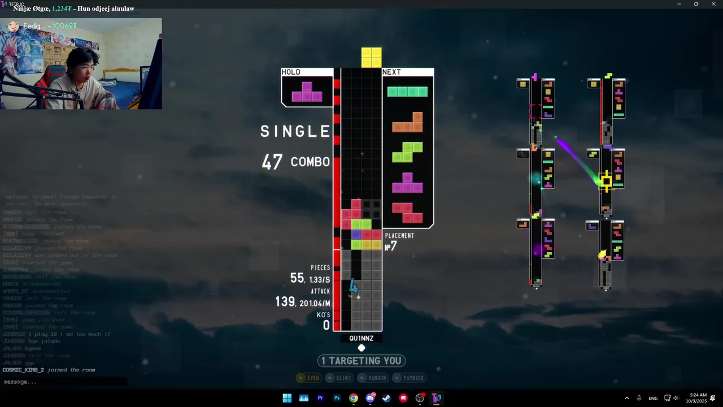The height and width of the screenshot is (407, 723).
Task: Open OBS Studio from the taskbar
Action: [420, 398]
